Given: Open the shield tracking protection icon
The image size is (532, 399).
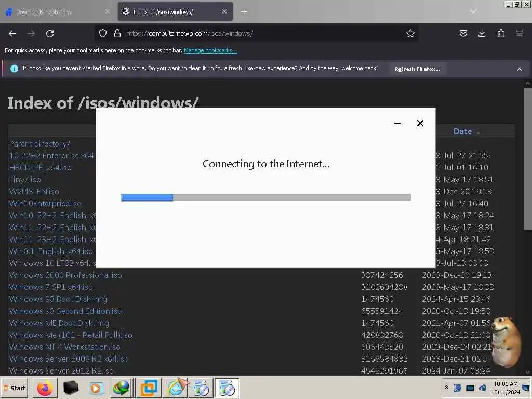Looking at the screenshot, I should (103, 33).
